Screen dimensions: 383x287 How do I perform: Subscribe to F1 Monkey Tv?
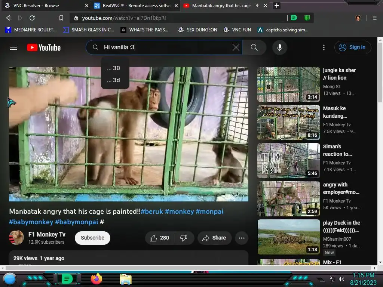point(93,238)
